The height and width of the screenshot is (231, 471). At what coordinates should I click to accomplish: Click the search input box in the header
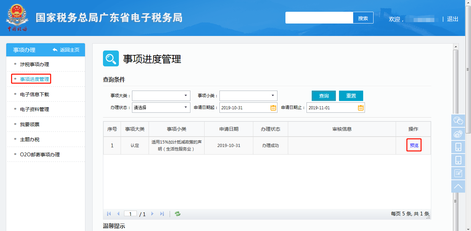point(319,18)
